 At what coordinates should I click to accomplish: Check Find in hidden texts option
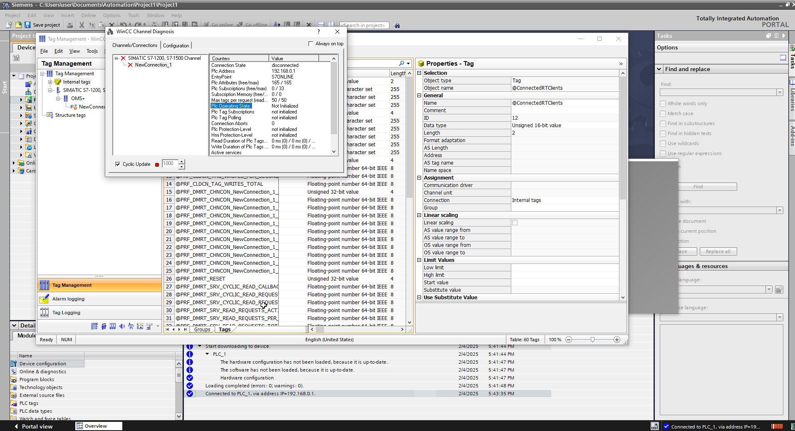coord(663,133)
